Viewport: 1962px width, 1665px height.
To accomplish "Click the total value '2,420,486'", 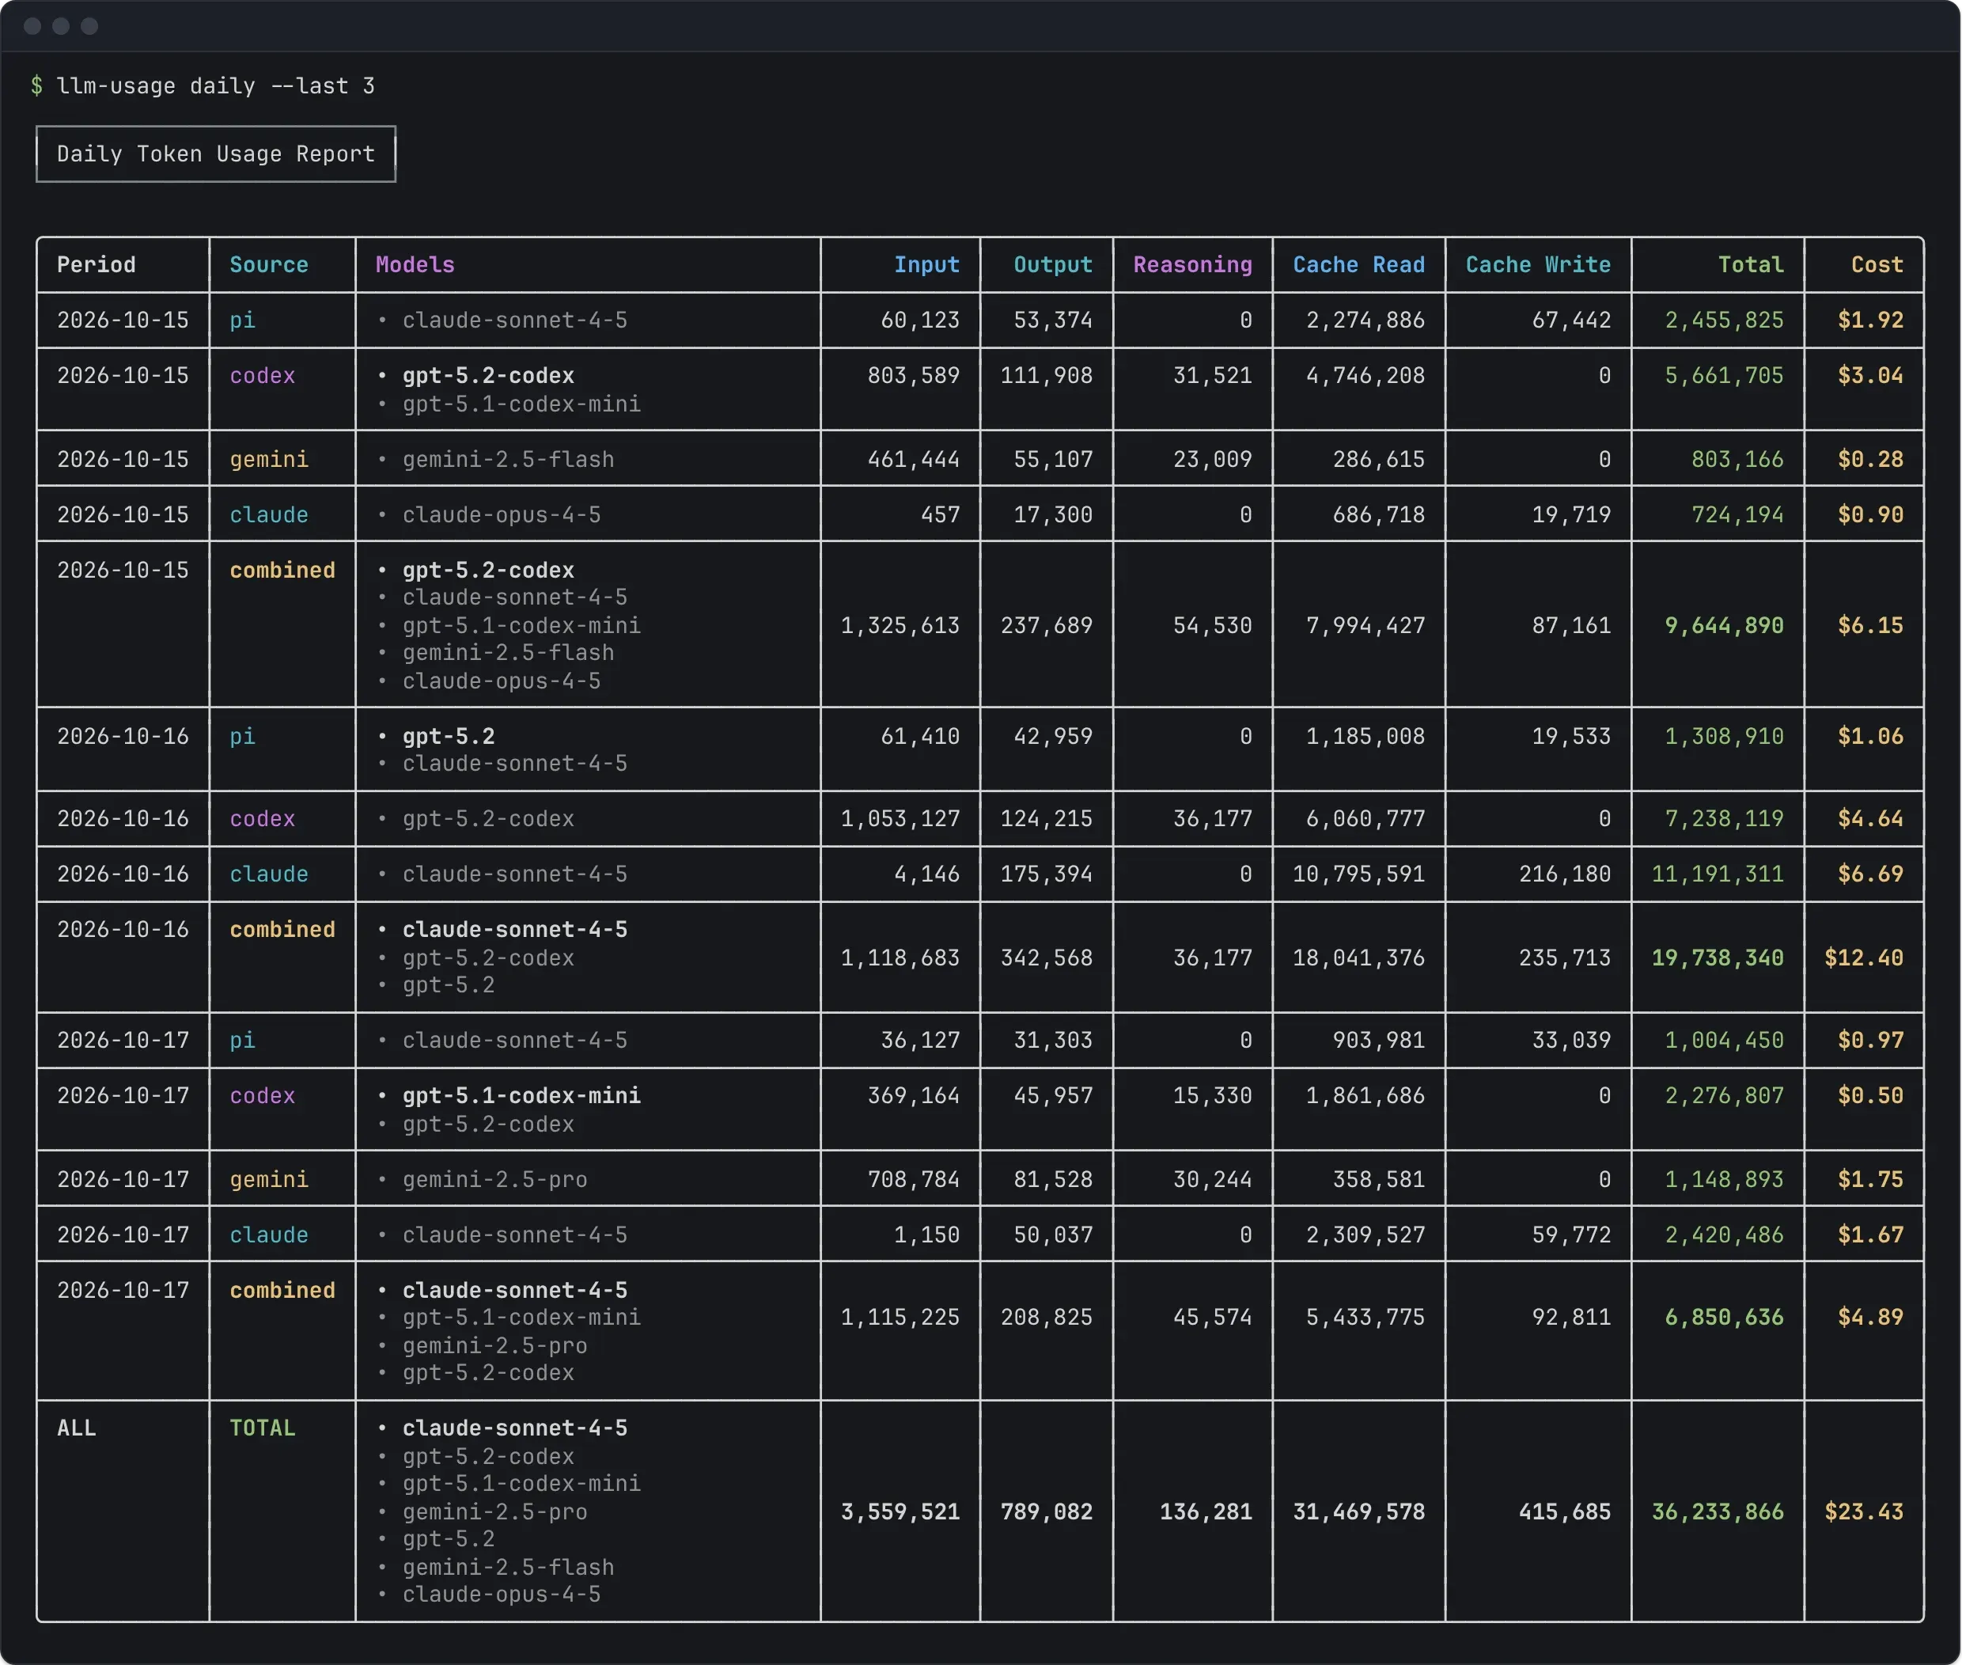I will coord(1724,1235).
